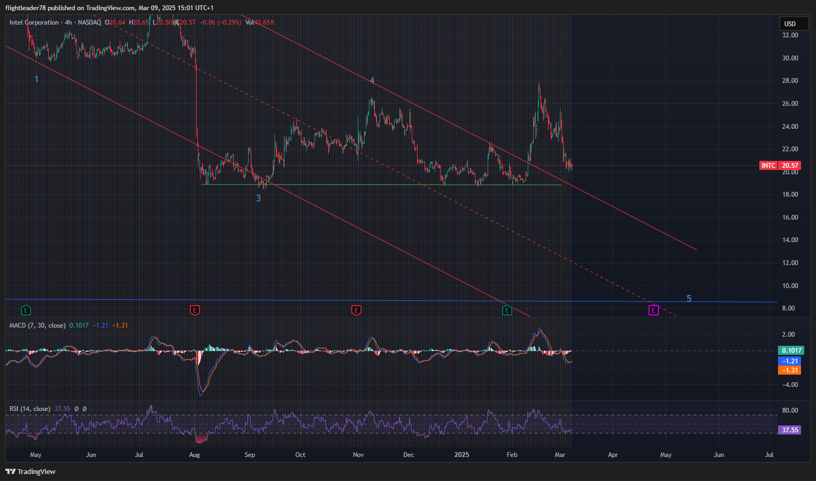Viewport: 816px width, 481px height.
Task: Select the green horizontal support line
Action: (x=381, y=185)
